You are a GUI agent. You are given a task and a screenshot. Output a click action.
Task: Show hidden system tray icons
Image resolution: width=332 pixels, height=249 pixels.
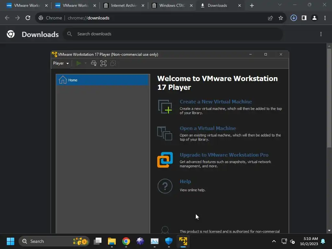pos(274,241)
